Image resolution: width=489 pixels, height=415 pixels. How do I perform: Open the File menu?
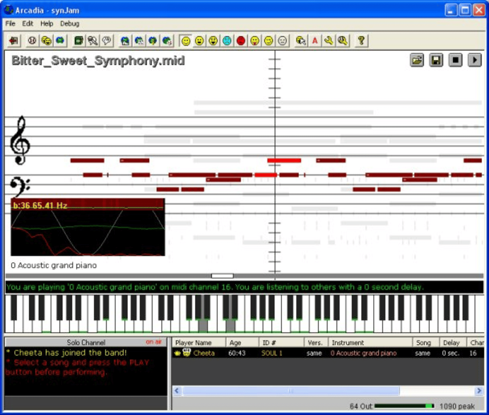[10, 23]
